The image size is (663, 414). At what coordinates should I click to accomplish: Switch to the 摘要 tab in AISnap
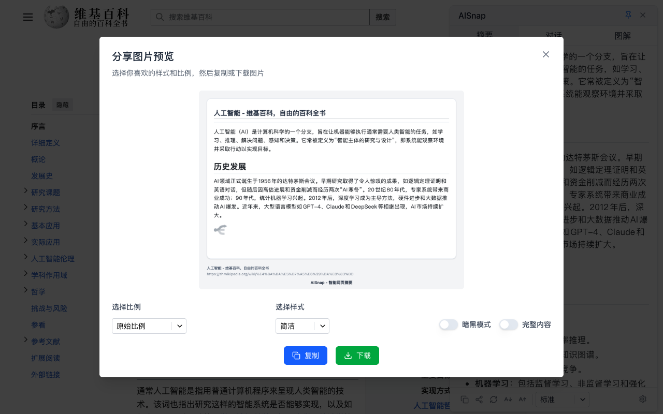point(485,35)
